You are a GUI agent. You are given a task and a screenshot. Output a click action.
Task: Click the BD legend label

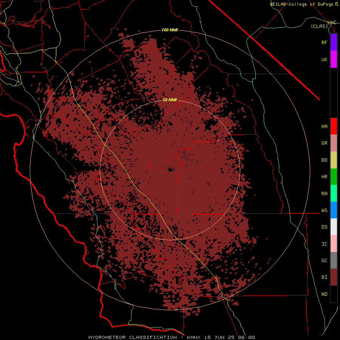325,160
